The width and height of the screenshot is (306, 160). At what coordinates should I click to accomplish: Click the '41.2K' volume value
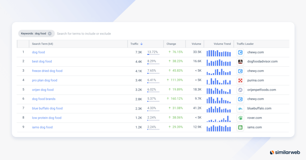pyautogui.click(x=197, y=108)
